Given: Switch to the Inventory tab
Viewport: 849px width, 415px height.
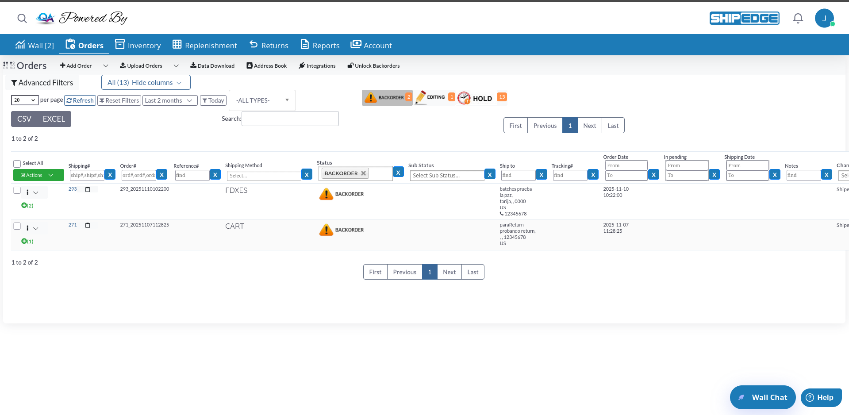Looking at the screenshot, I should [x=138, y=45].
